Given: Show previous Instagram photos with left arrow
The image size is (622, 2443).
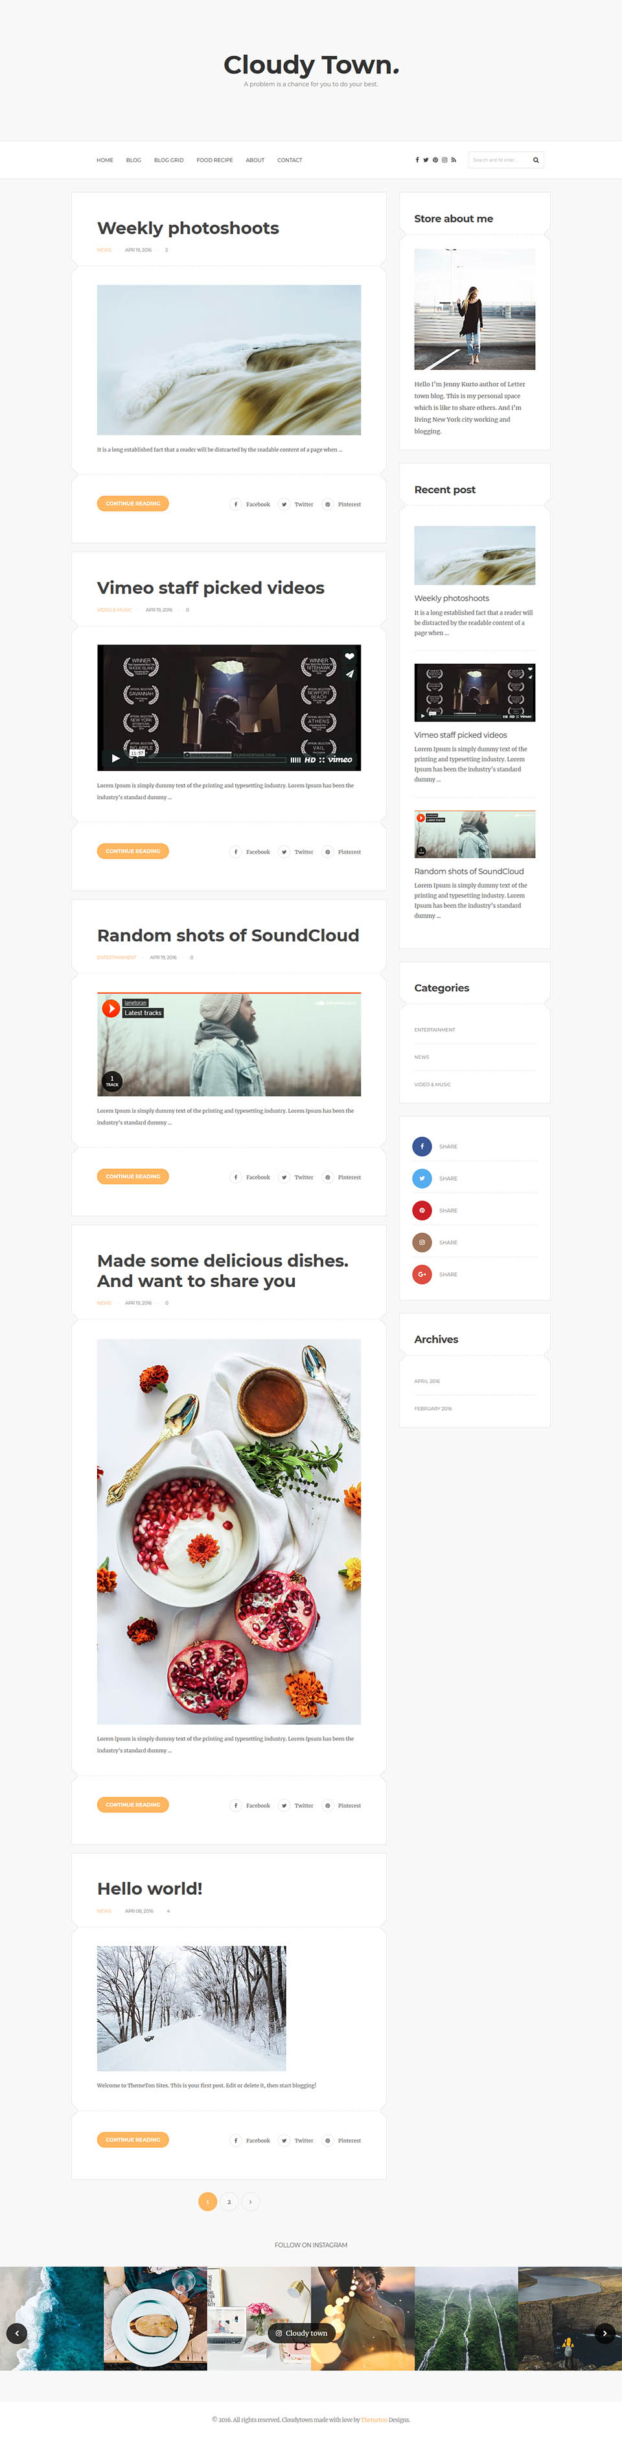Looking at the screenshot, I should [17, 2334].
